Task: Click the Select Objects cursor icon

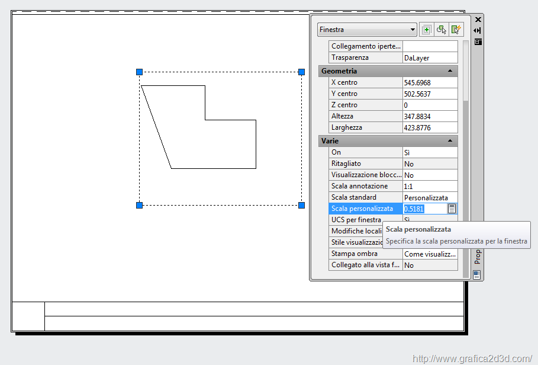Action: [441, 30]
